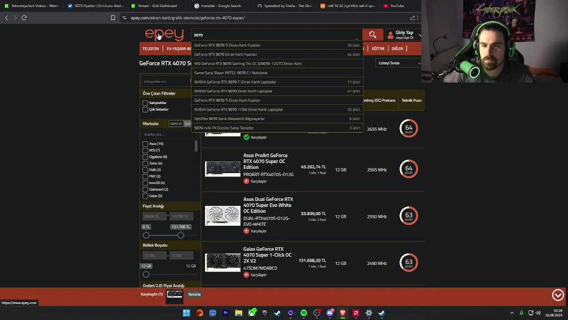Viewport: 568px width, 320px height.
Task: Enable the Çok Satanlar filter checkbox
Action: [x=145, y=109]
